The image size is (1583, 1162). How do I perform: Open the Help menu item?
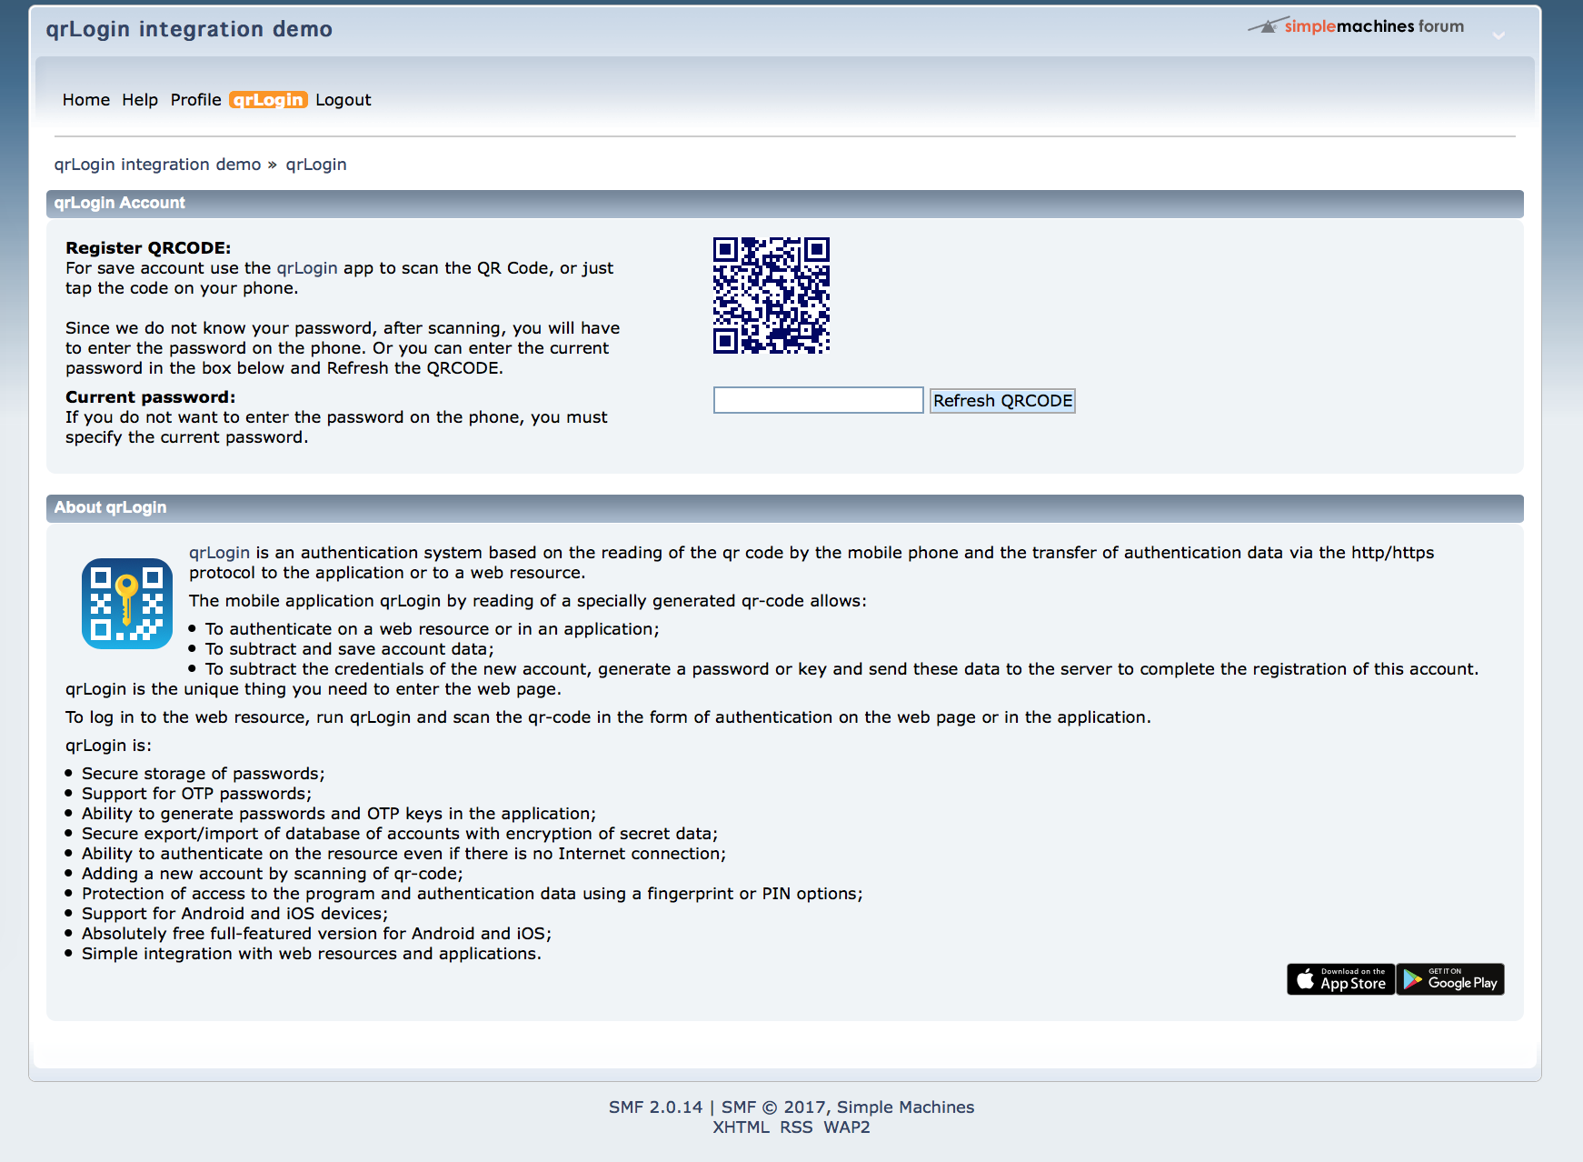pos(140,100)
